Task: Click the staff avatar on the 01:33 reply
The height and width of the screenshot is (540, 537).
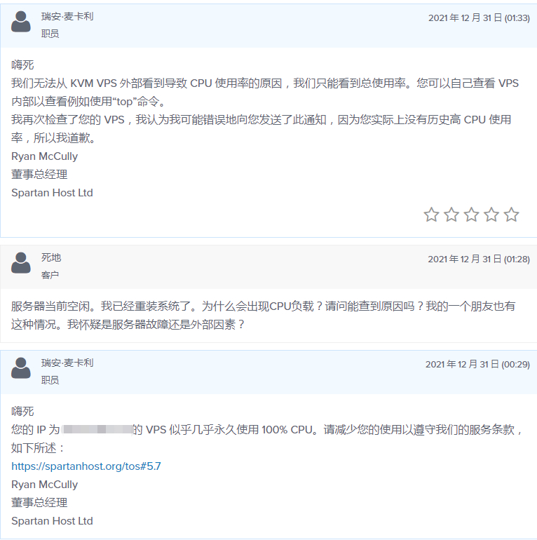Action: pyautogui.click(x=21, y=22)
